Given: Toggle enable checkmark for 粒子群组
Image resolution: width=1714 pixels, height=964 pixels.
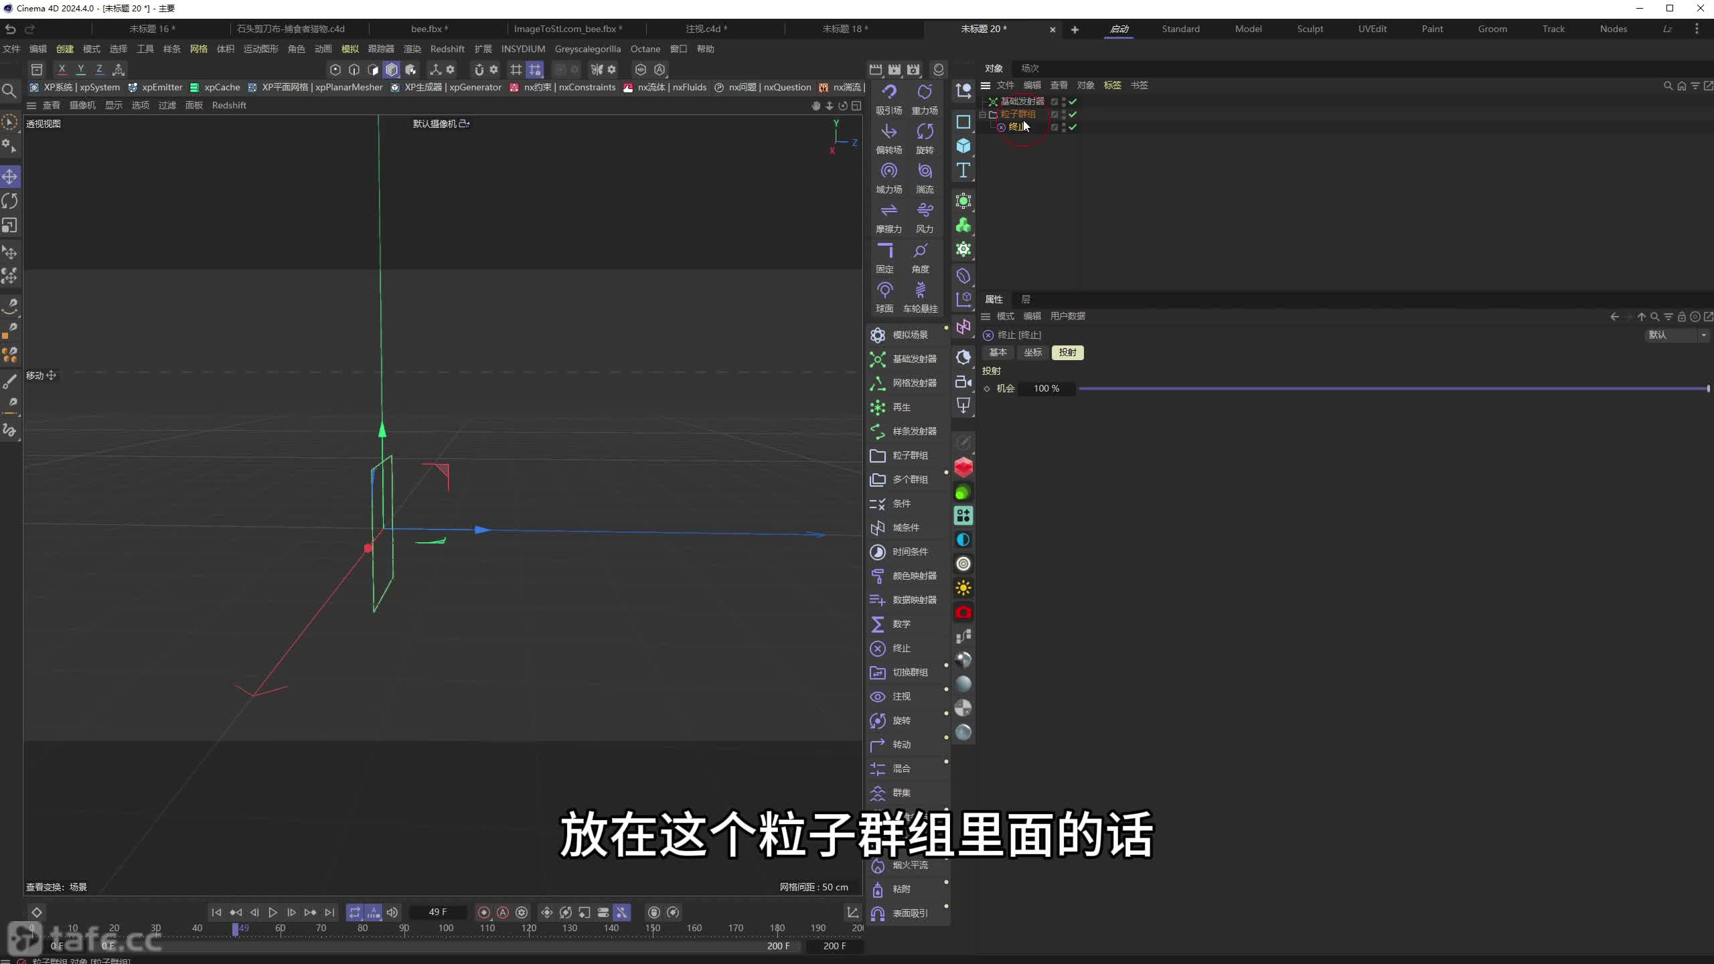Looking at the screenshot, I should coord(1073,114).
